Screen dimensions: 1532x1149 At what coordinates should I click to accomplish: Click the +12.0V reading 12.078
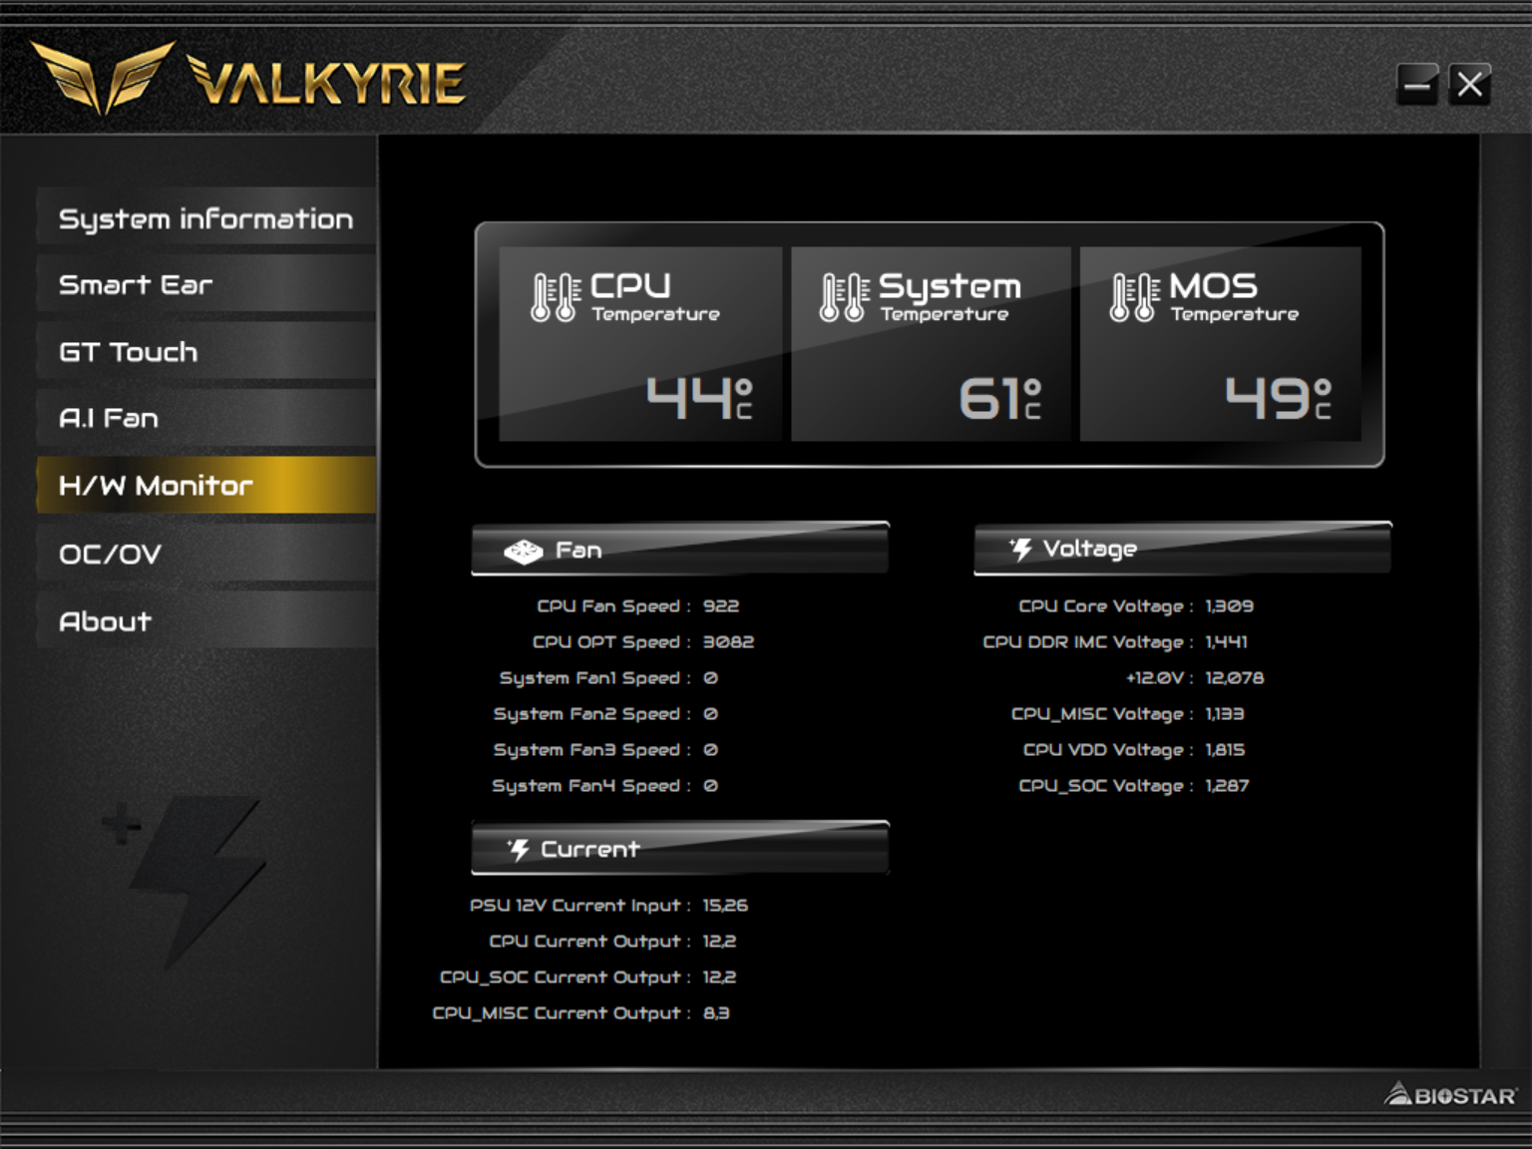(x=1234, y=678)
